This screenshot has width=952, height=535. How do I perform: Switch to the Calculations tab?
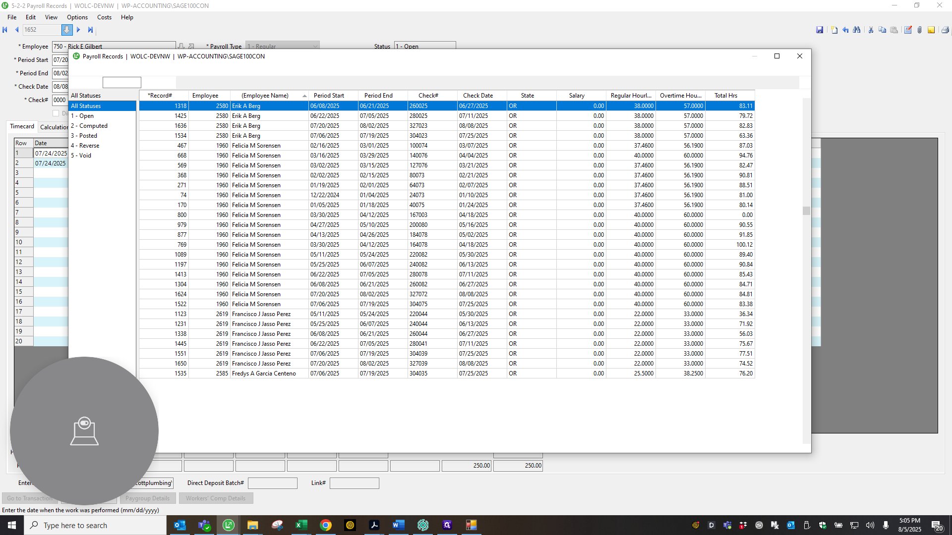pos(54,127)
